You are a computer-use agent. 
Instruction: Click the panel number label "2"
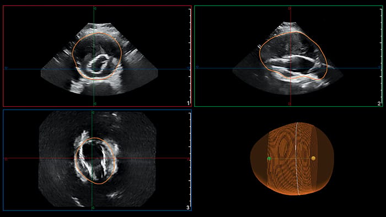(379, 104)
